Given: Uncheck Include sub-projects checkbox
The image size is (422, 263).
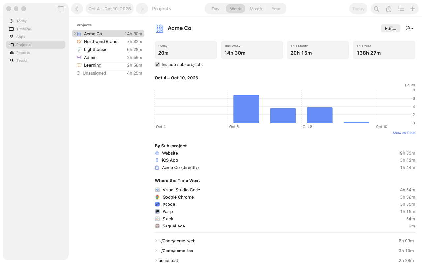Looking at the screenshot, I should click(x=157, y=64).
